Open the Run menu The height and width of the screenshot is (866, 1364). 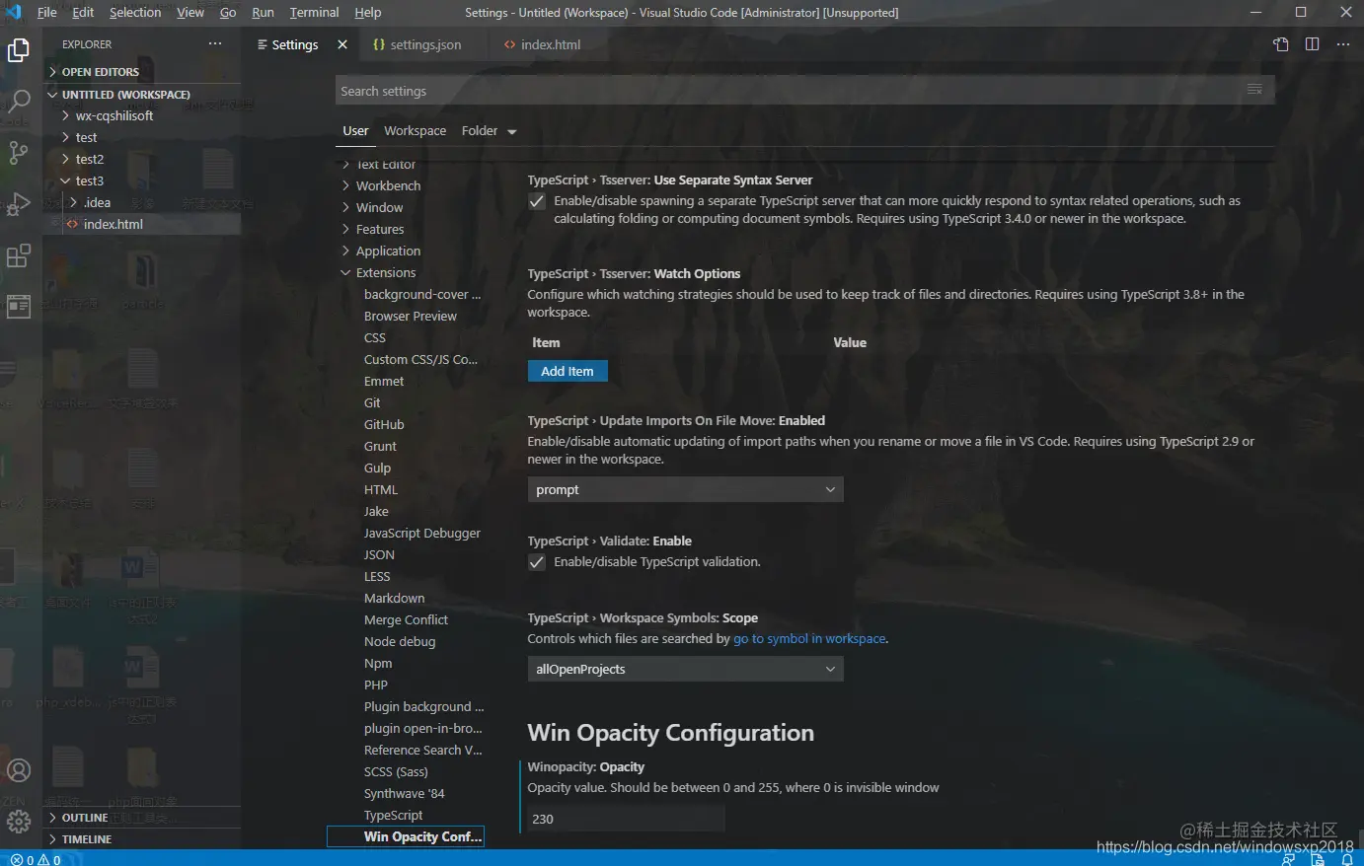pos(263,13)
